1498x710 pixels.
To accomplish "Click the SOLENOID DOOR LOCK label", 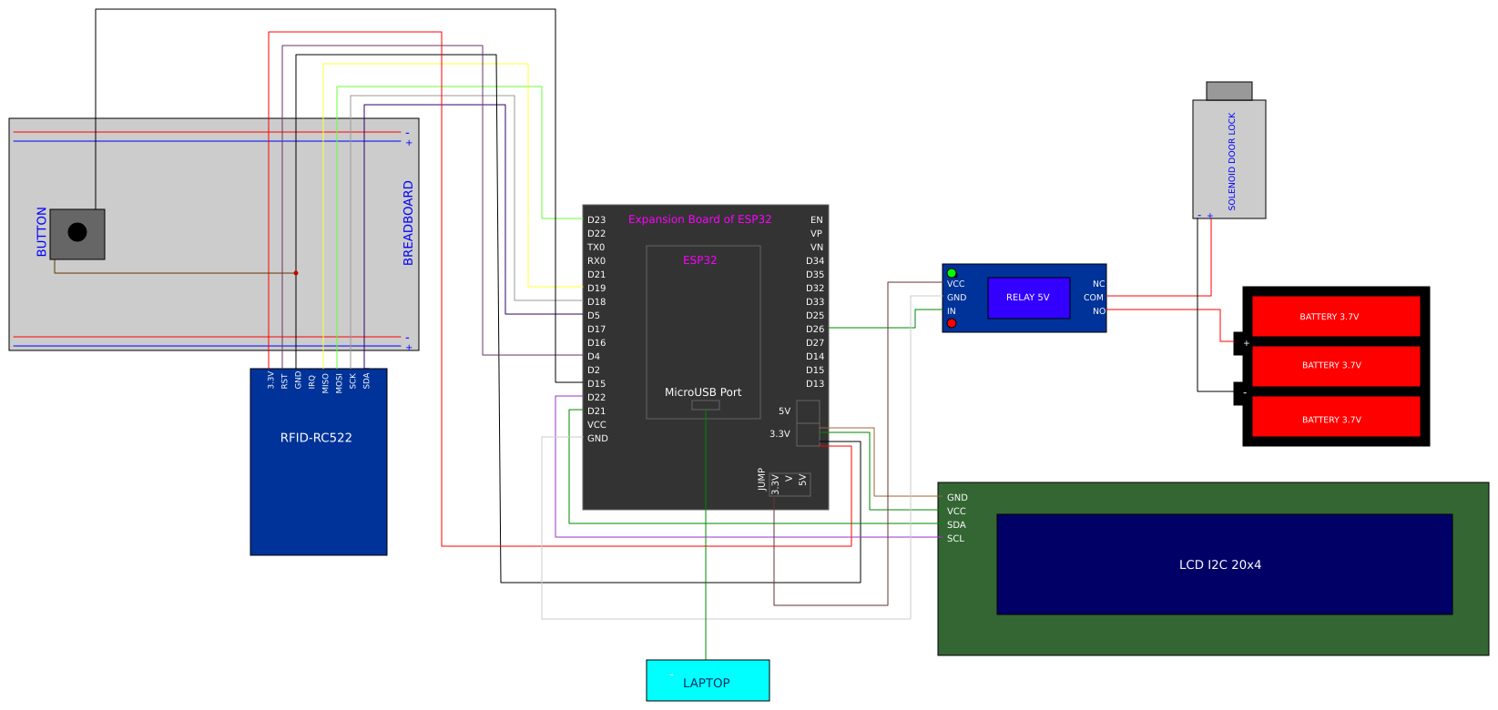I will (1232, 162).
